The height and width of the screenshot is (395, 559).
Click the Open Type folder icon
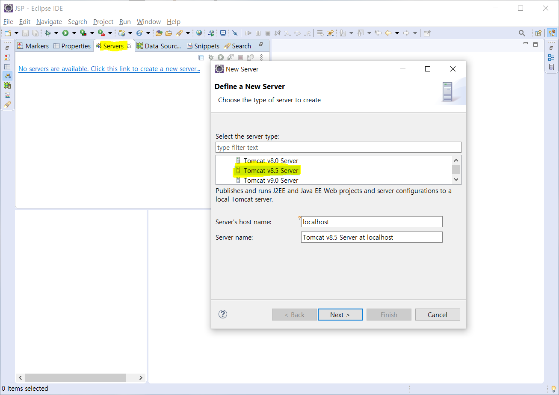coord(159,33)
